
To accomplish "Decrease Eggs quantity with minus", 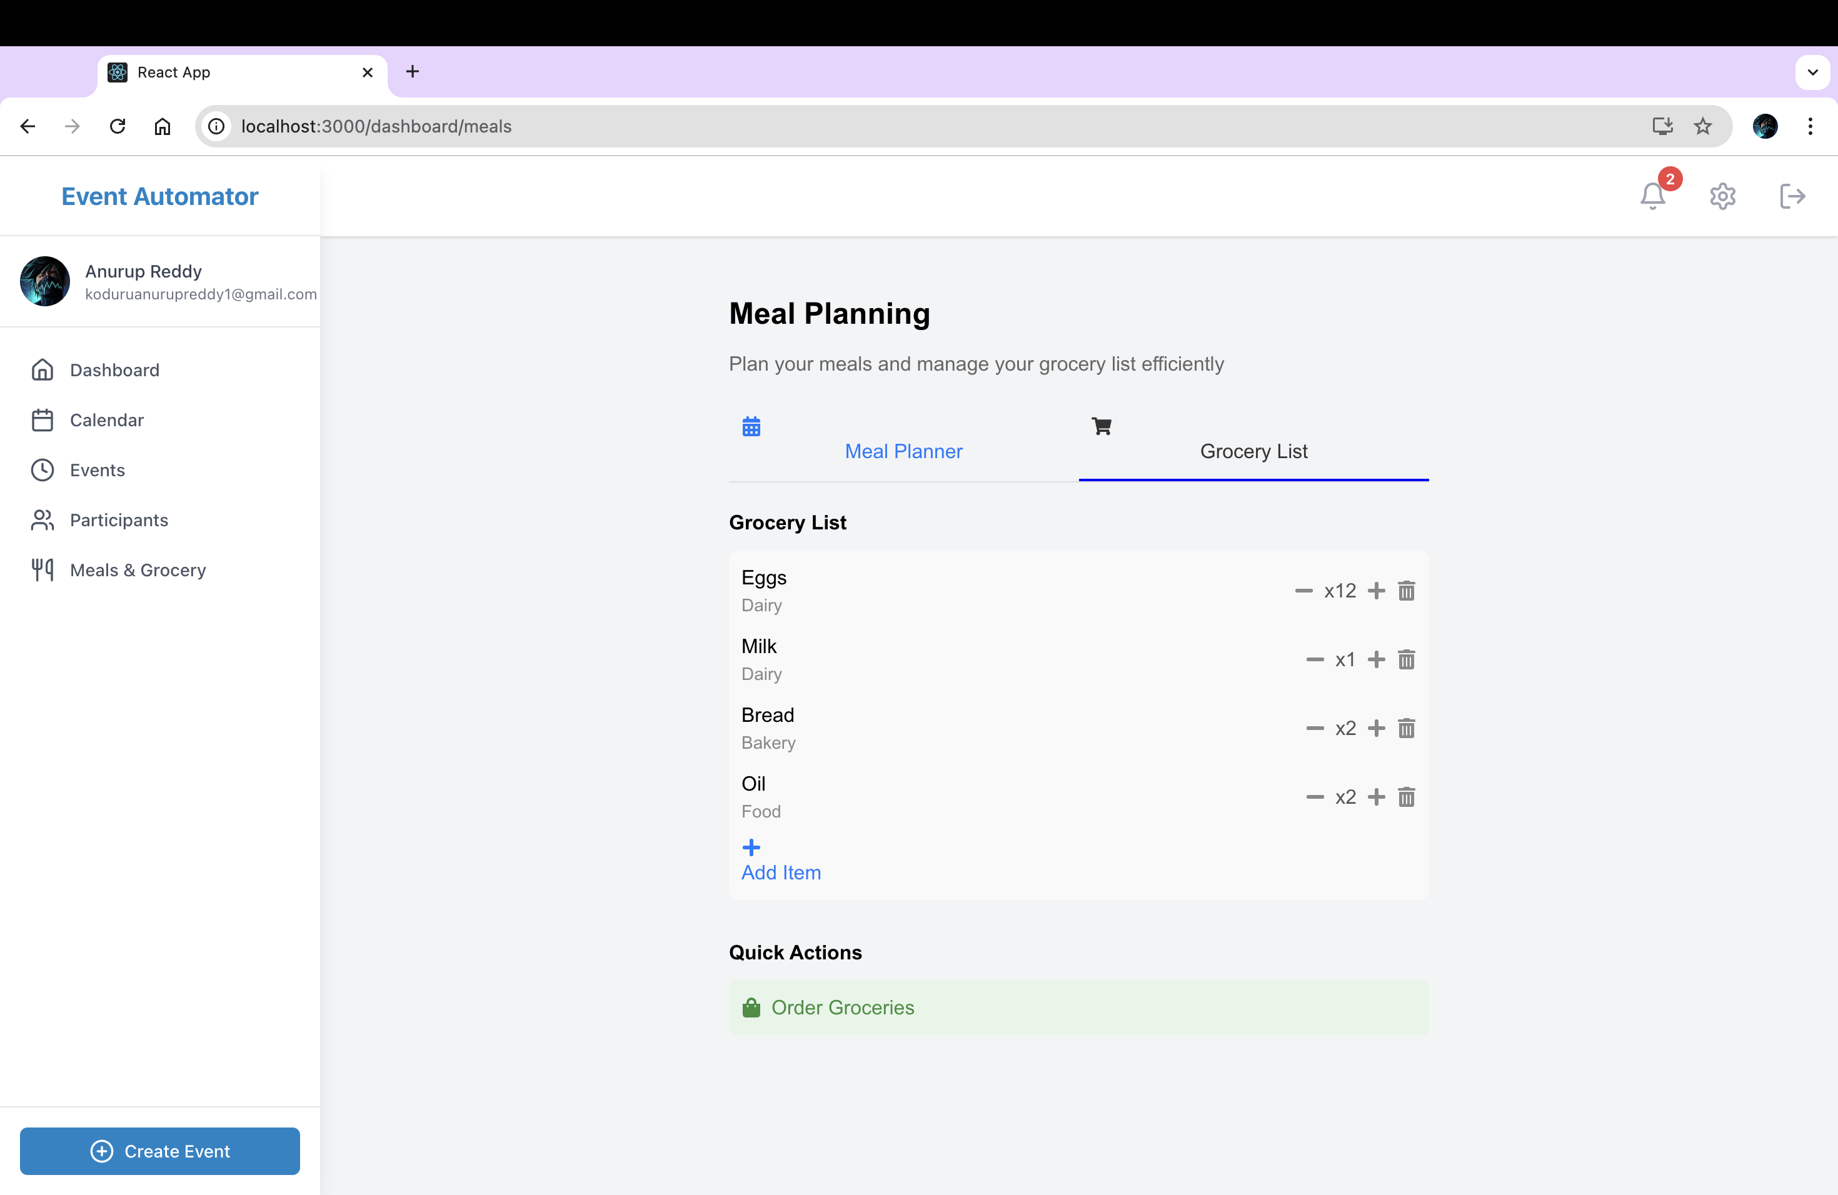I will pos(1303,591).
